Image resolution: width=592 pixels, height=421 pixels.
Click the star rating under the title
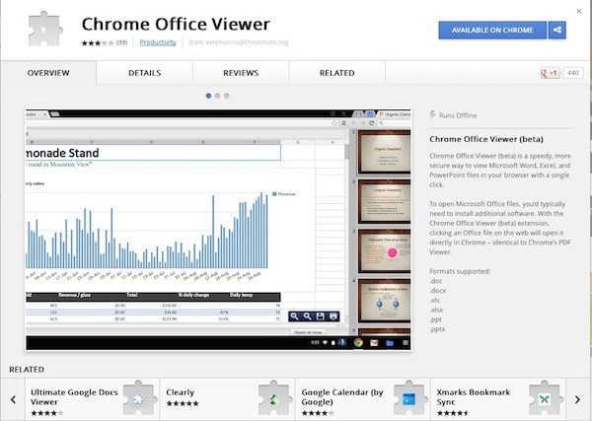coord(94,42)
